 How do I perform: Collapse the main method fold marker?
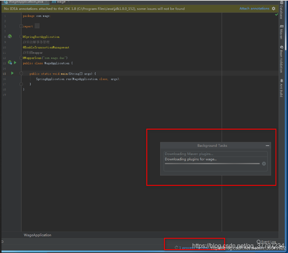pyautogui.click(x=21, y=73)
